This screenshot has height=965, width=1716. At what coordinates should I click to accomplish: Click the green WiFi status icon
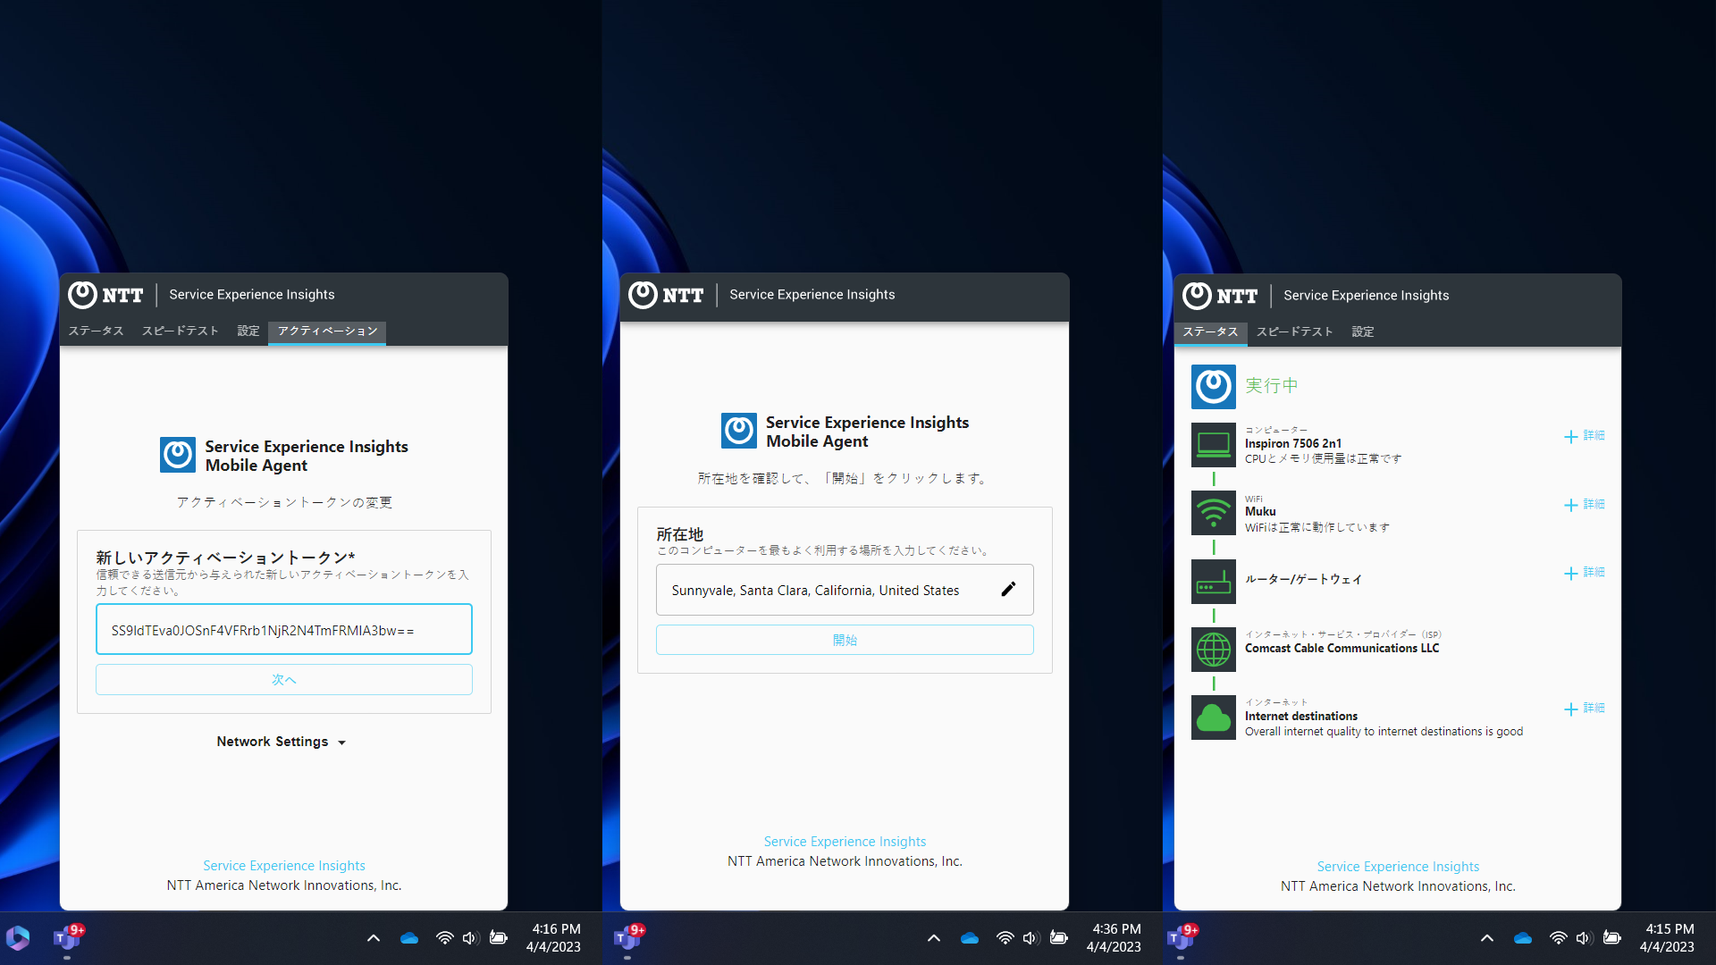point(1214,513)
